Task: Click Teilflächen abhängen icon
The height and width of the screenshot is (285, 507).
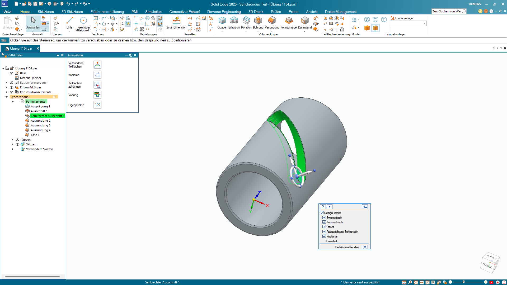Action: (x=97, y=85)
